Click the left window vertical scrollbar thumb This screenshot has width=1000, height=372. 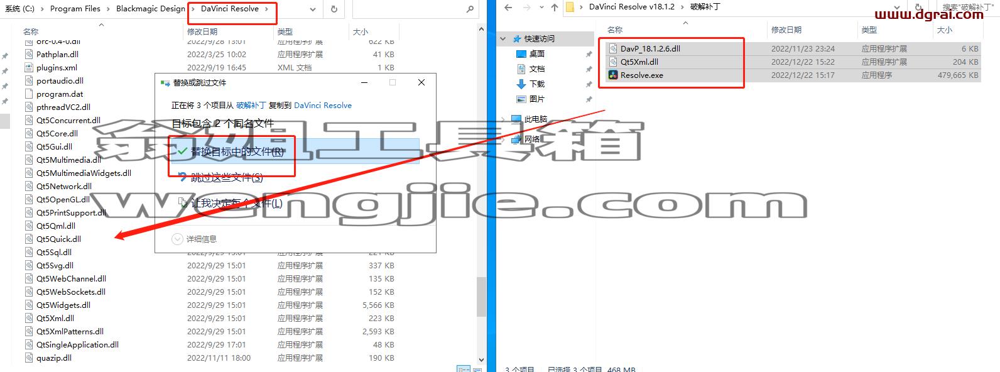pyautogui.click(x=482, y=297)
